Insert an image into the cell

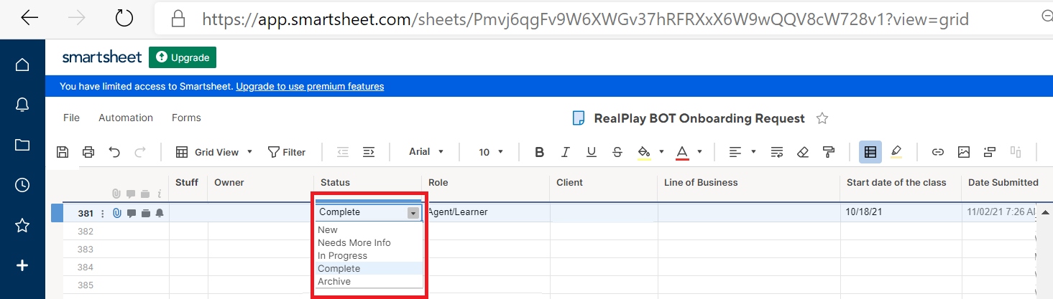pyautogui.click(x=964, y=152)
